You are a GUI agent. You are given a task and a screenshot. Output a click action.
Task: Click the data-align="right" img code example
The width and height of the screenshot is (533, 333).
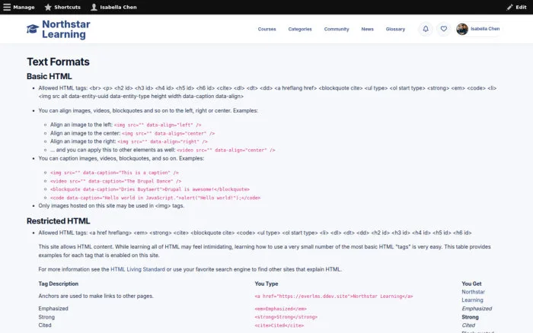pyautogui.click(x=162, y=141)
